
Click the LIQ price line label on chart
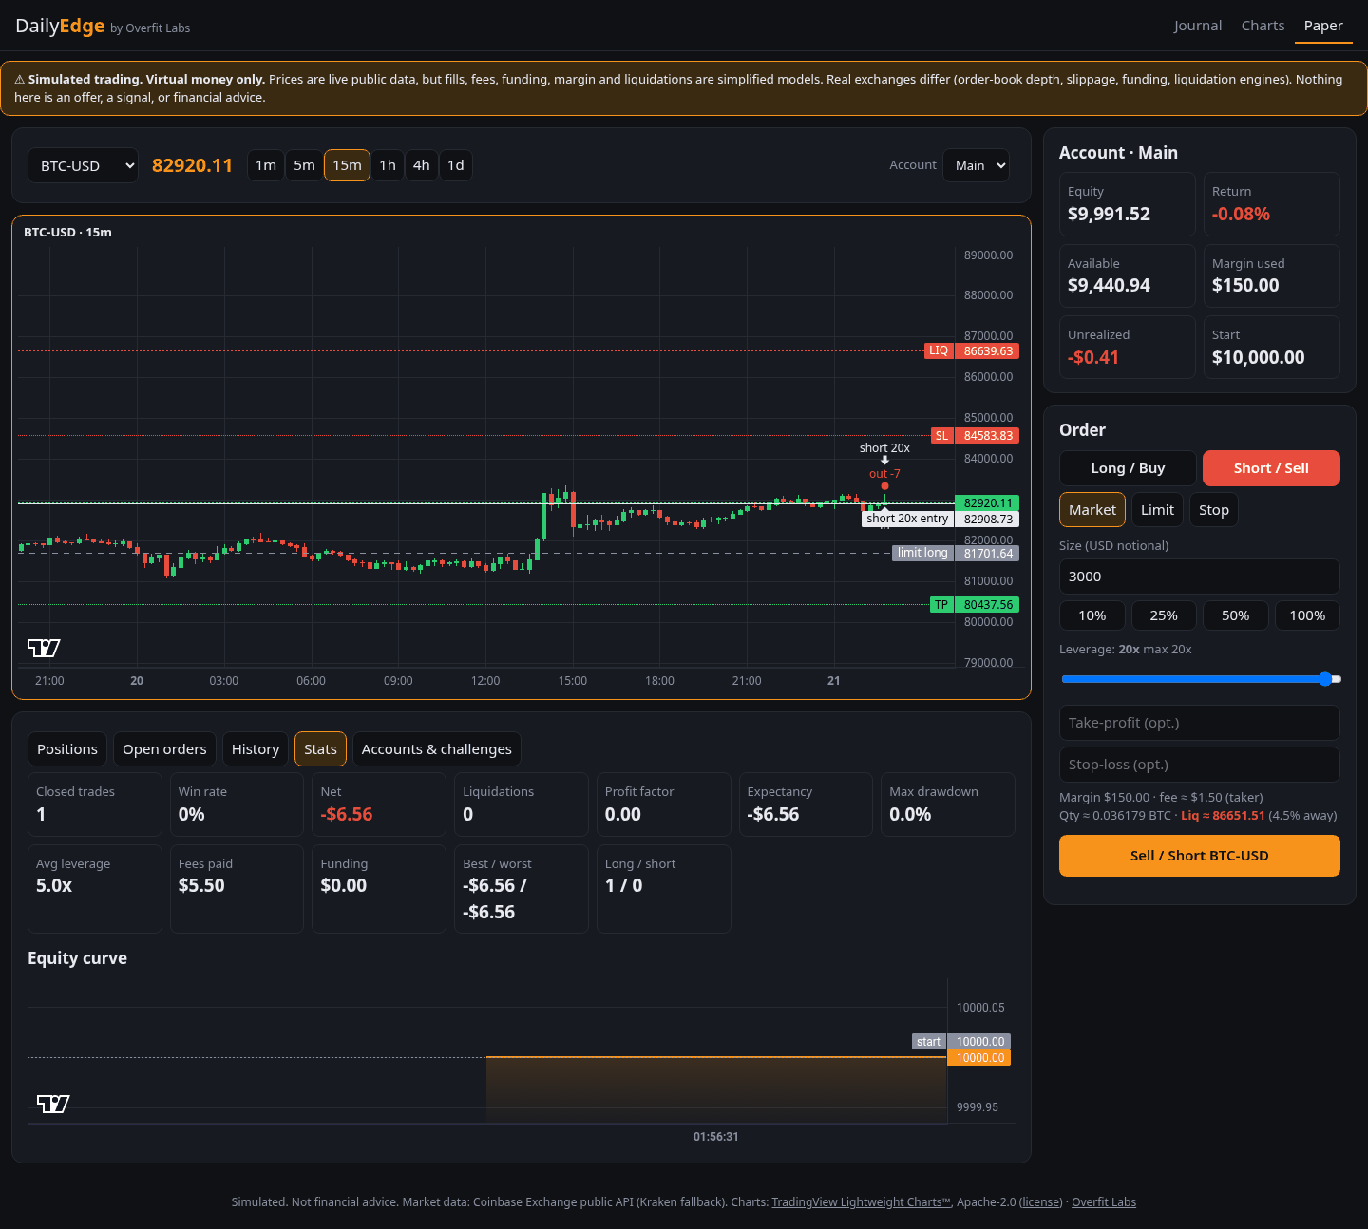pos(939,351)
